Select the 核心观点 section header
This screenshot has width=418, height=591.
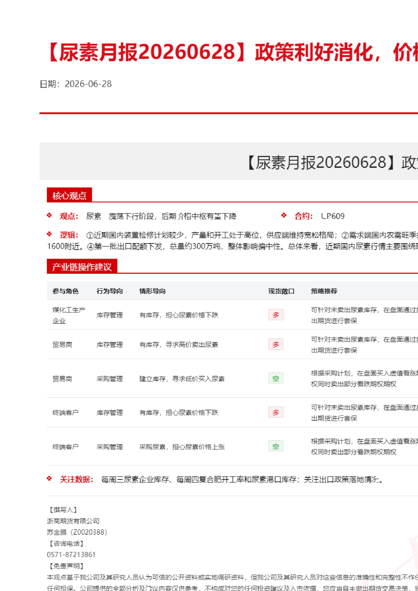pos(69,196)
